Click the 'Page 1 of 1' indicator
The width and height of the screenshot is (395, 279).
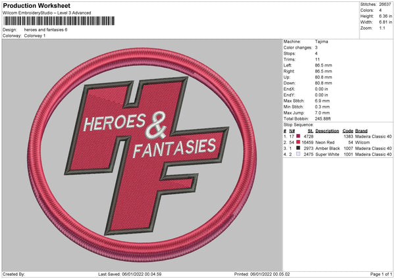tap(381, 274)
